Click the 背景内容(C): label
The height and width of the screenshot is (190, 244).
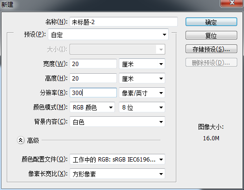click(x=51, y=122)
